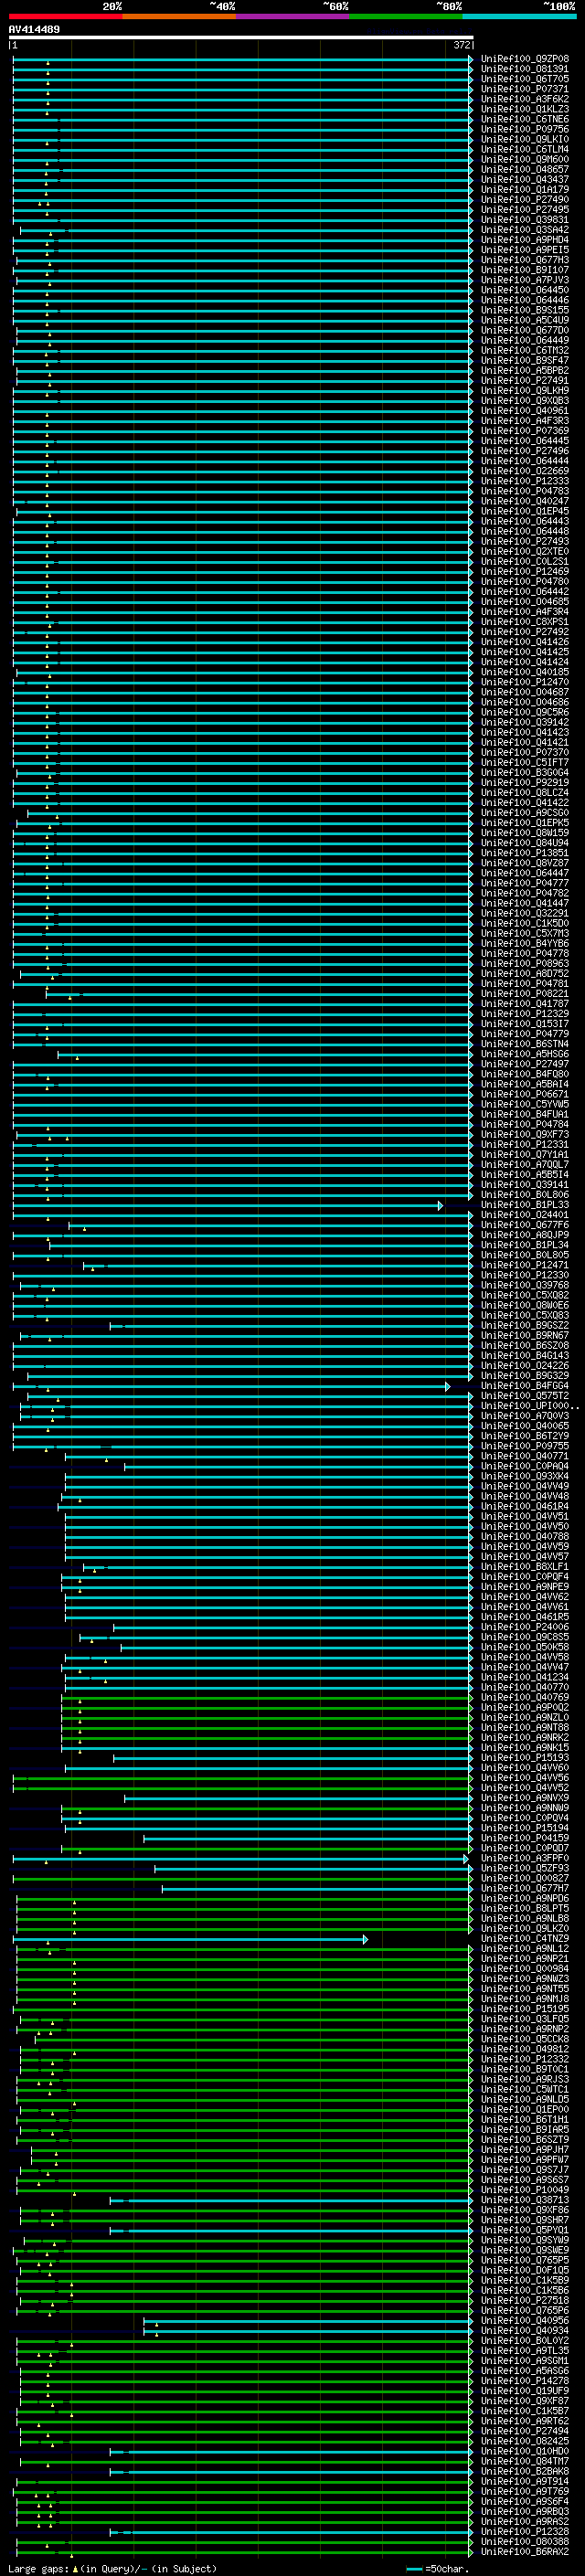
Task: Select the UniRef100_P10049 label
Action: [524, 2190]
